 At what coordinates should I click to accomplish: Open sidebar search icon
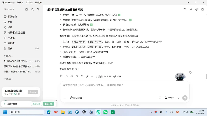click(32, 9)
